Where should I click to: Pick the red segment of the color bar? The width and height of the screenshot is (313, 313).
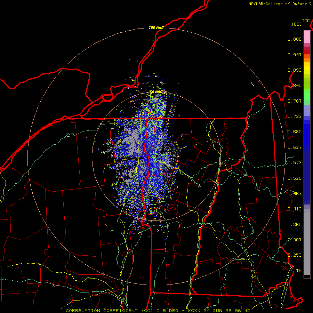tap(307, 52)
